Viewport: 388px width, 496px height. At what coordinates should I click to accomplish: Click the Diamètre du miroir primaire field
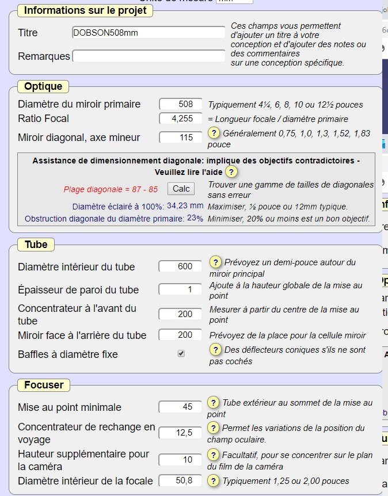click(x=181, y=104)
